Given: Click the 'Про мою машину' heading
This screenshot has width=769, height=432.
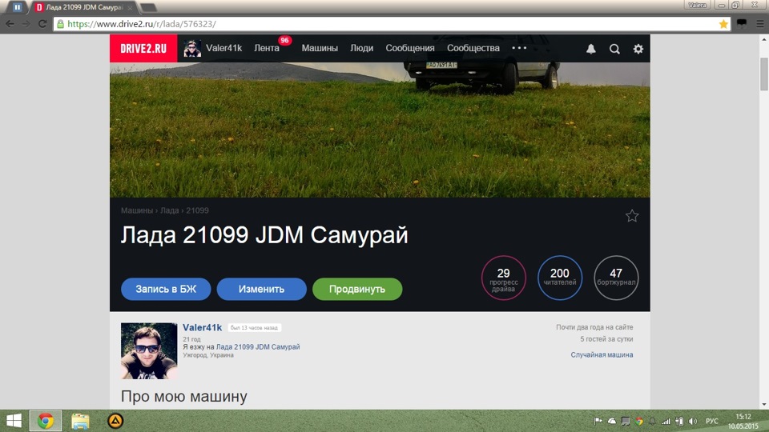Looking at the screenshot, I should click(x=184, y=396).
